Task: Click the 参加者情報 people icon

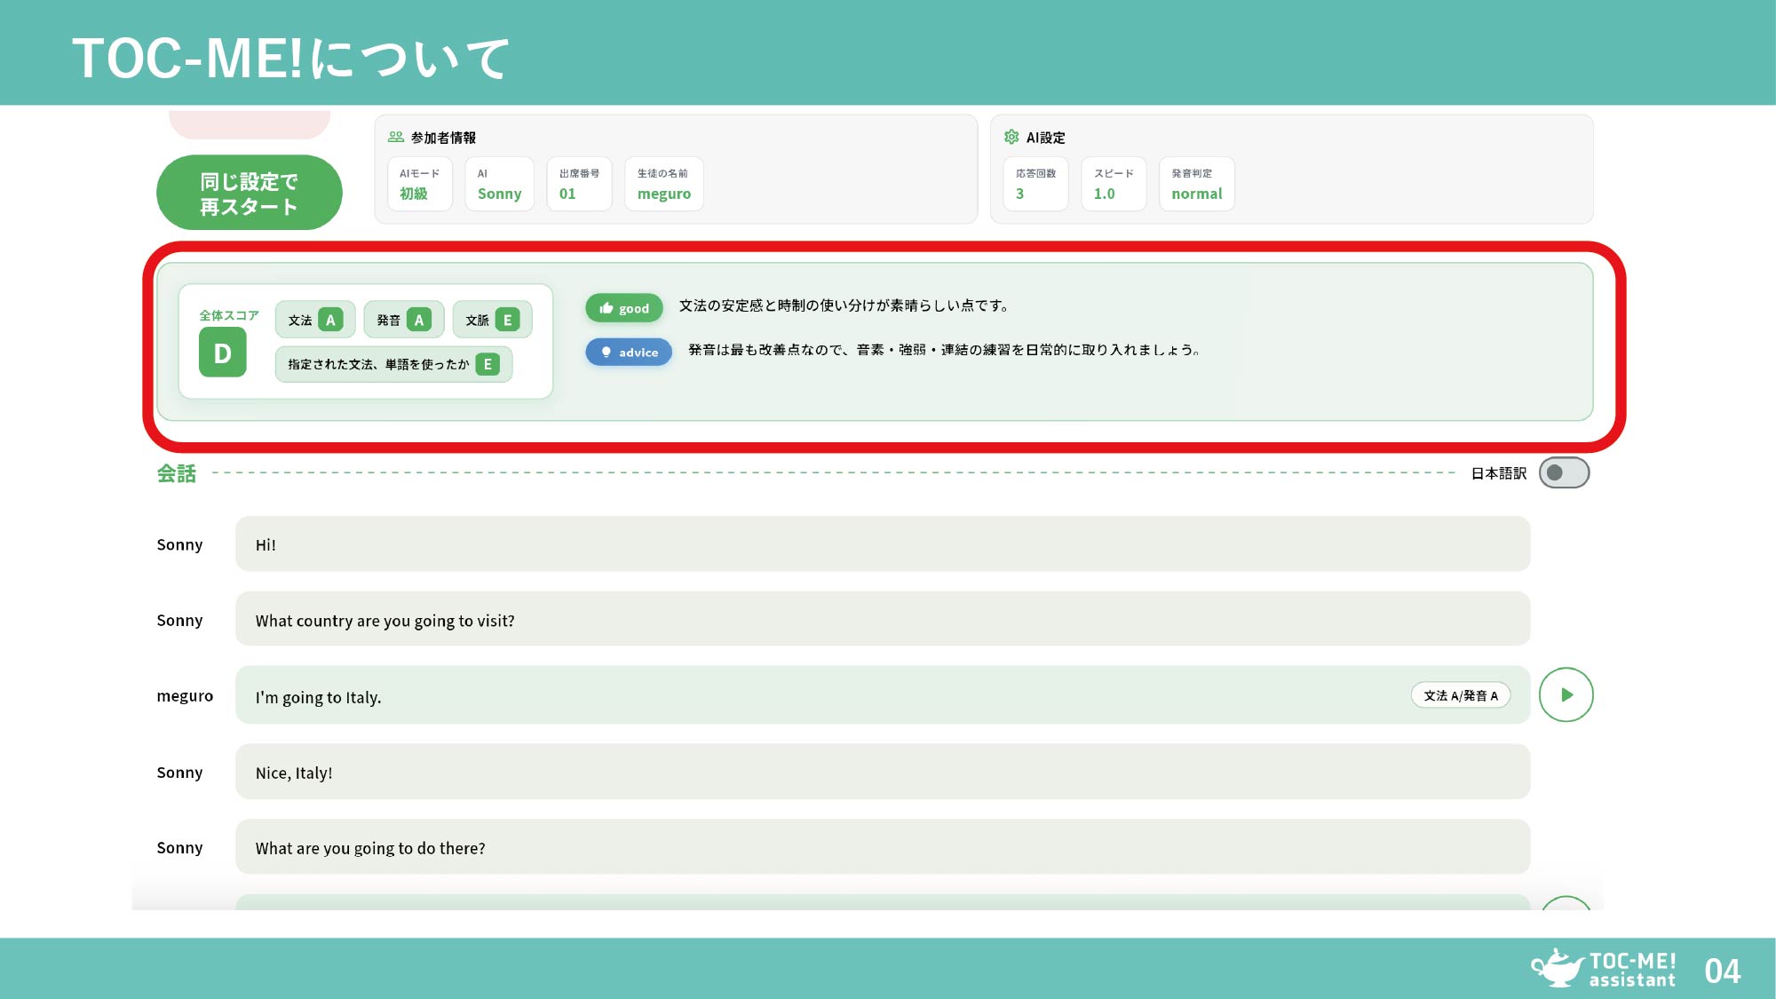Action: pyautogui.click(x=396, y=137)
